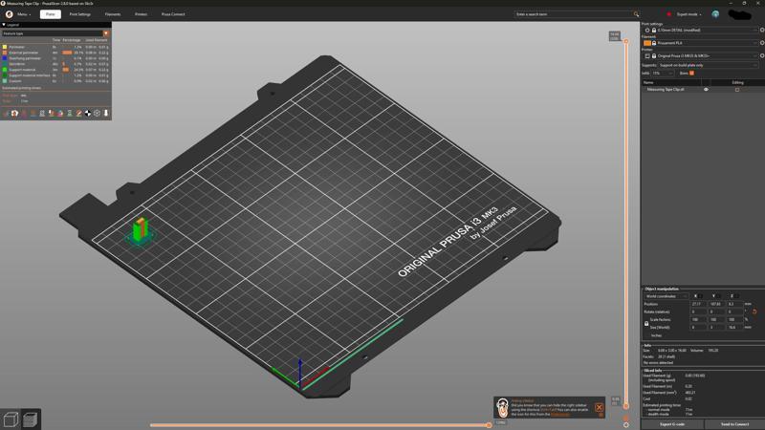Open Original Prusa printer preset dropdown
This screenshot has width=765, height=430.
pos(707,55)
